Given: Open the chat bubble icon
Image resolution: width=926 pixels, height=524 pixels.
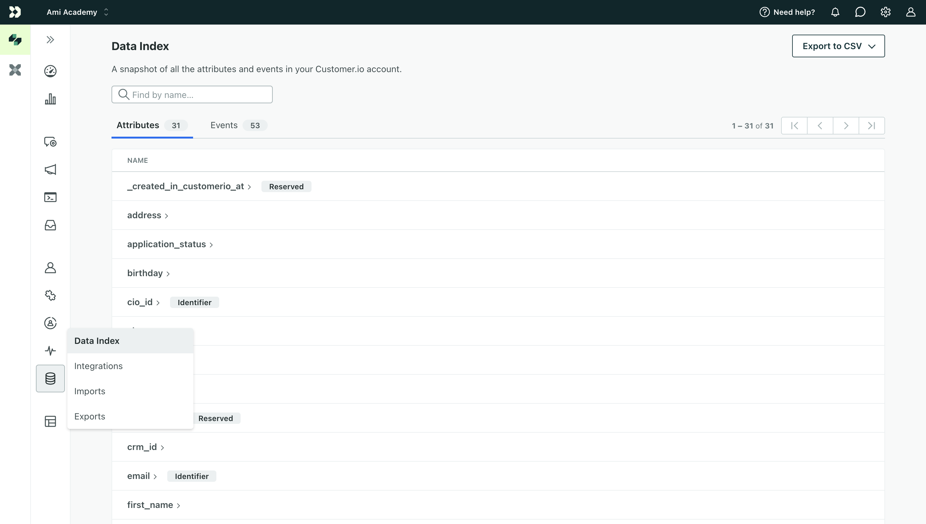Looking at the screenshot, I should 860,12.
